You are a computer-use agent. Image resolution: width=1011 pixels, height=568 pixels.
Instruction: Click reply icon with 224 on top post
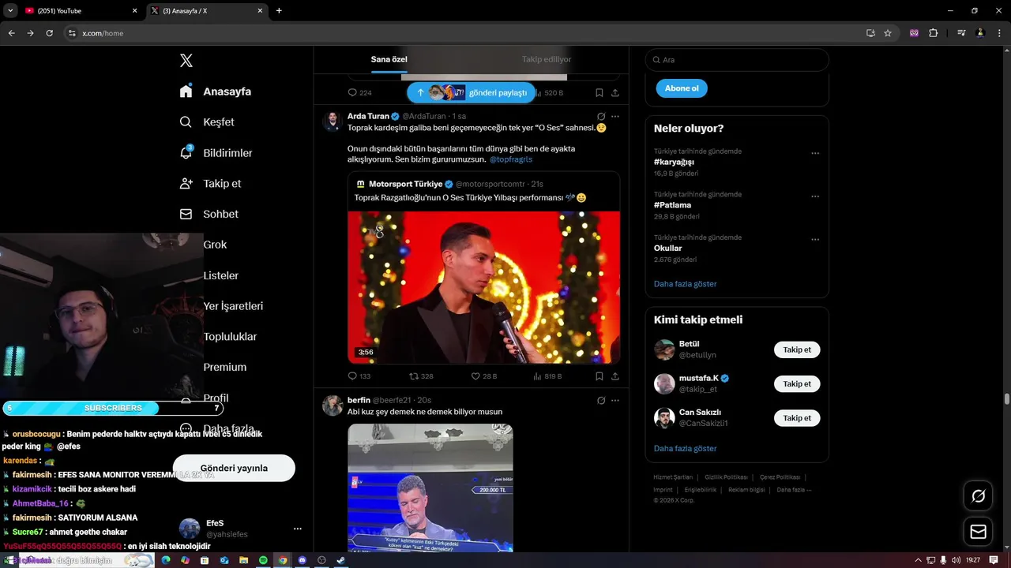click(x=353, y=92)
